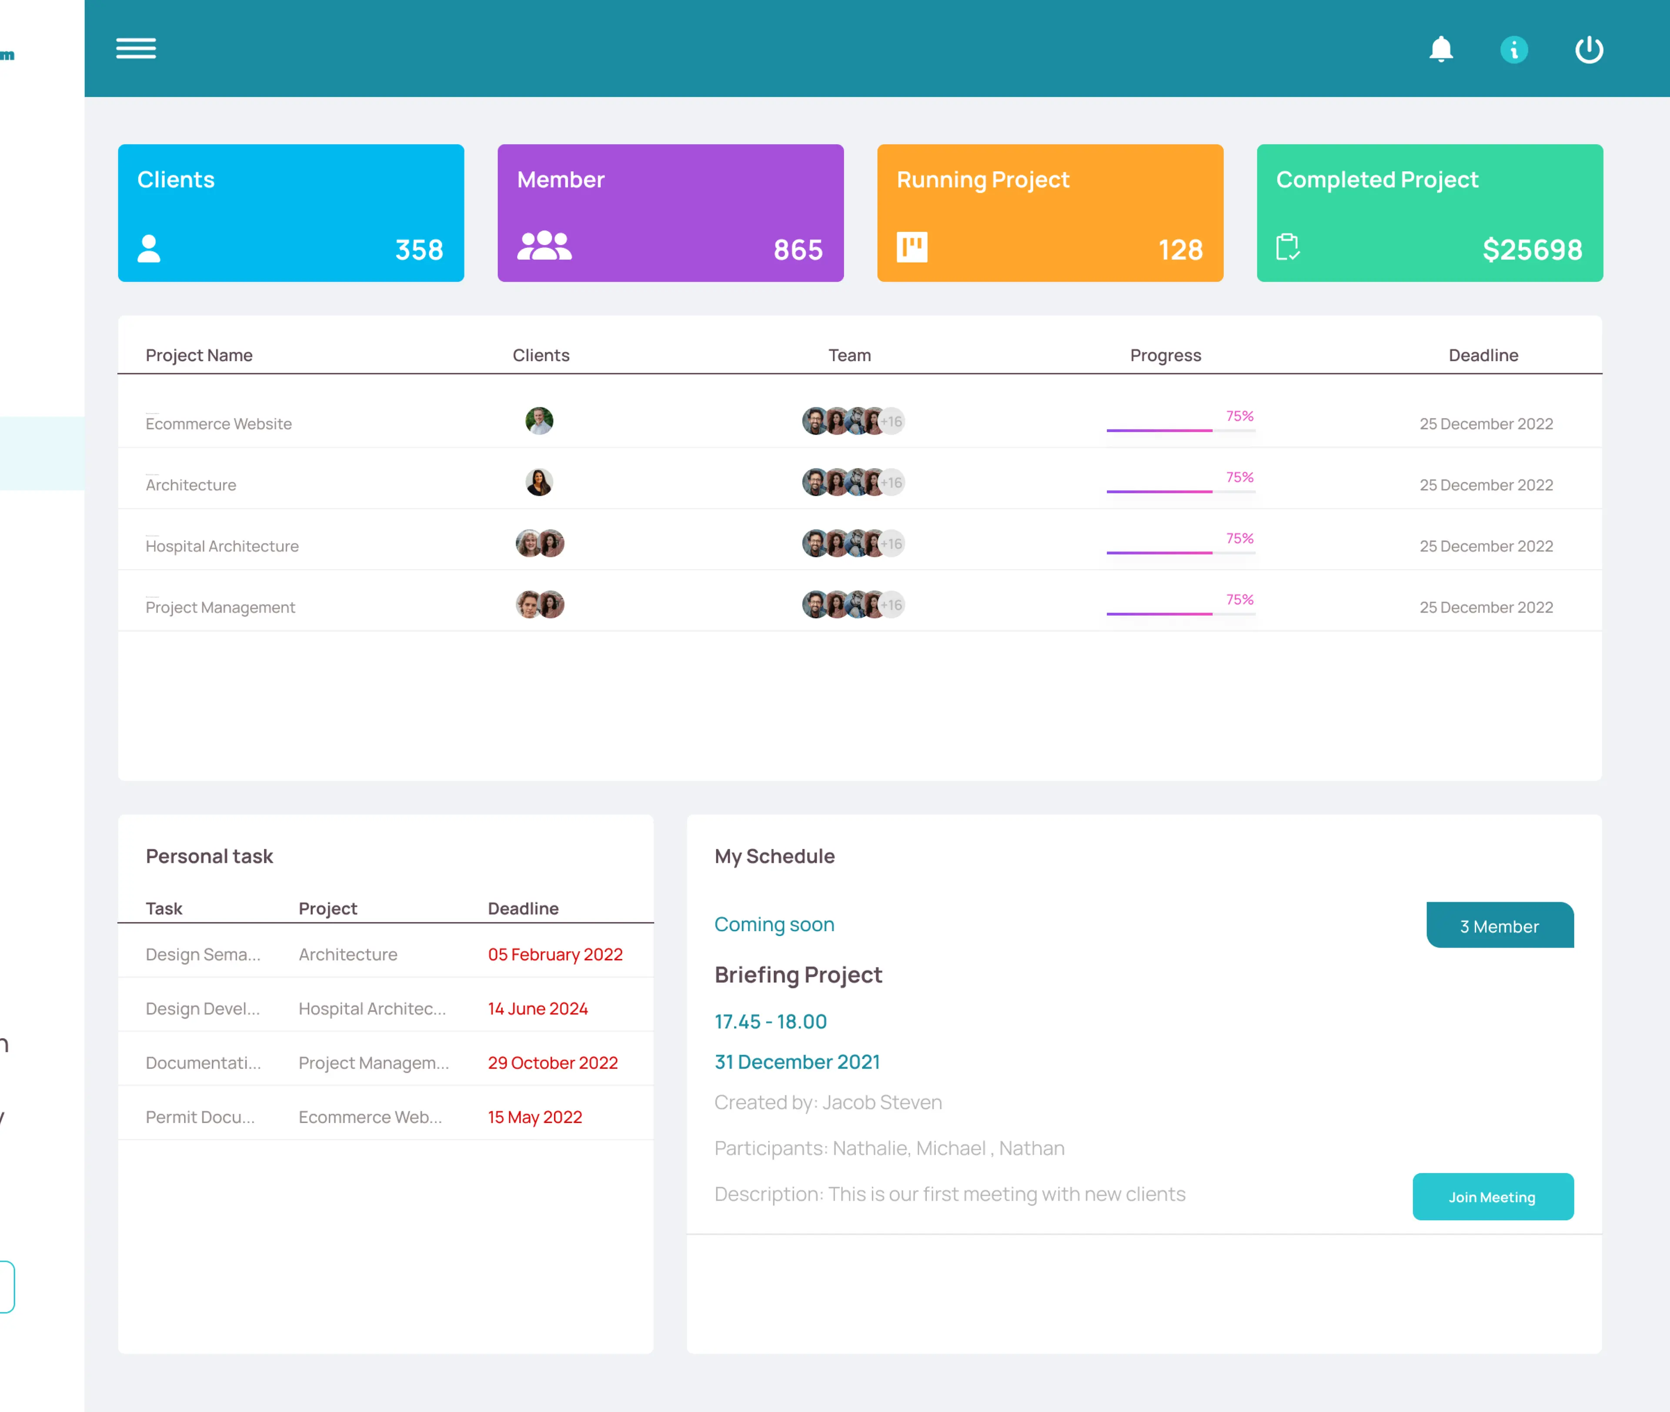Open the Clients card

(291, 213)
